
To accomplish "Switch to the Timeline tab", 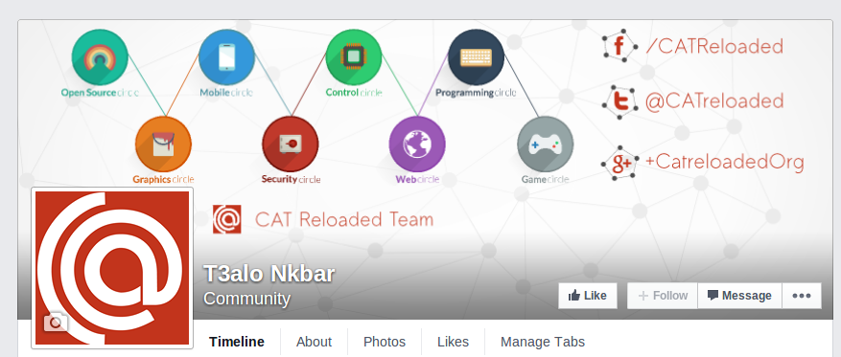I will (237, 342).
